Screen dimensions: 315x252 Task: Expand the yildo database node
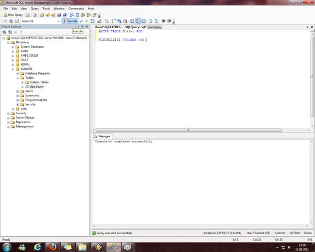[13, 109]
